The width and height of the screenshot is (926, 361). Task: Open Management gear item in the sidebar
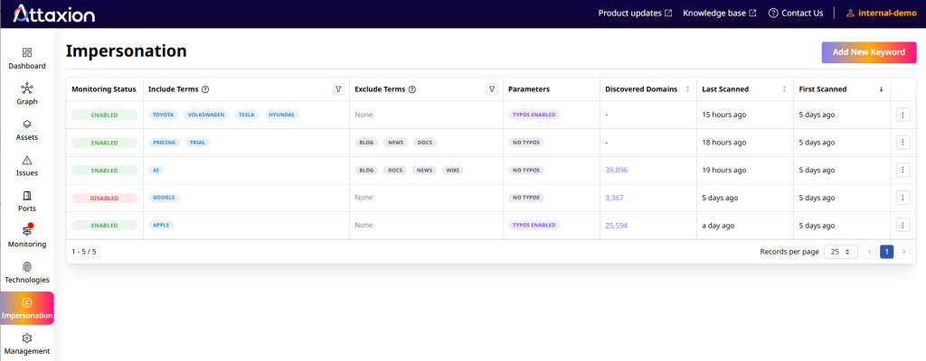click(x=26, y=344)
